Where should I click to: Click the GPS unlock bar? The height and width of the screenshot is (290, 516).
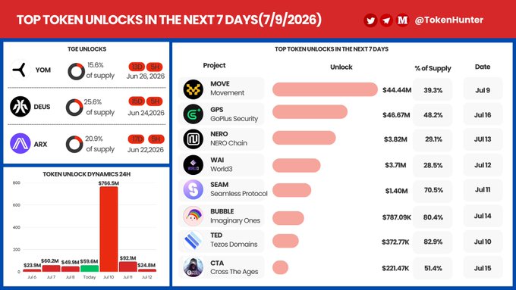pyautogui.click(x=310, y=111)
